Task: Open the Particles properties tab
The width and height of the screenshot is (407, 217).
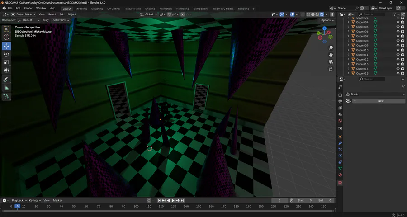Action: coord(340,150)
